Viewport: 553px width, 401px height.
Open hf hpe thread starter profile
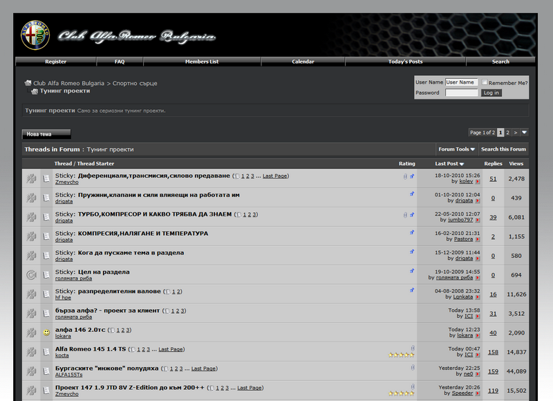pyautogui.click(x=63, y=298)
